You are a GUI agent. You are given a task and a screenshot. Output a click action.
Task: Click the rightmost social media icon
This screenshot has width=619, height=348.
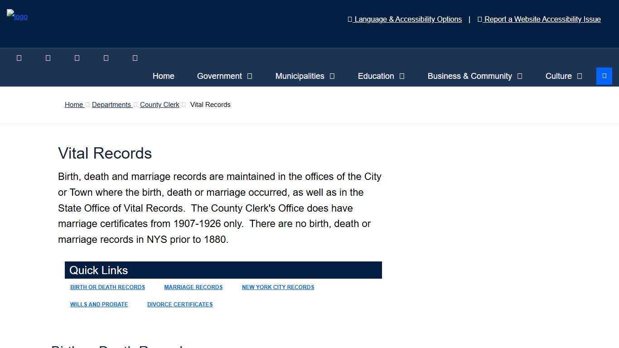[x=135, y=58]
